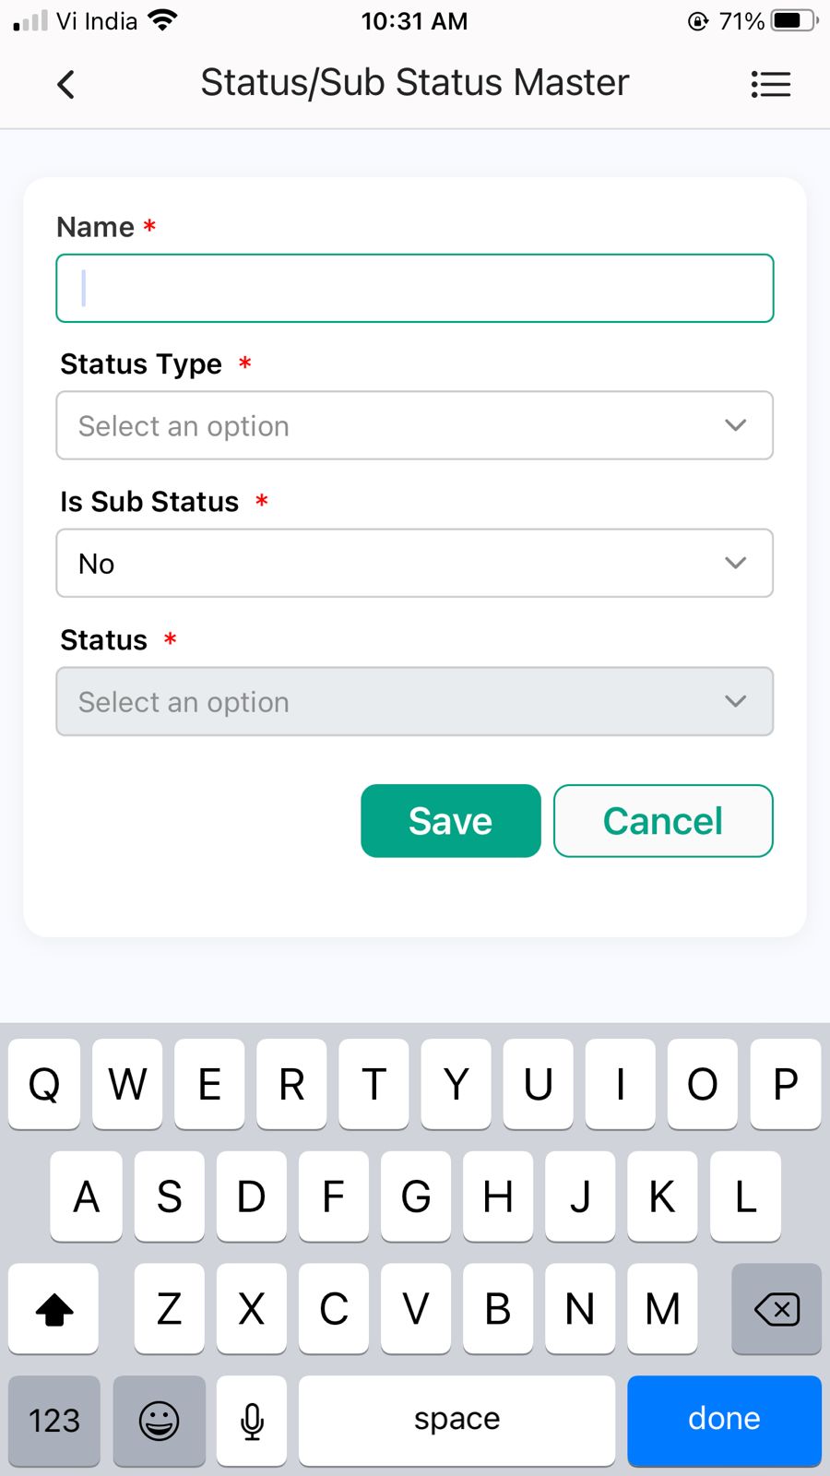830x1476 pixels.
Task: Open the list menu icon
Action: pos(770,85)
